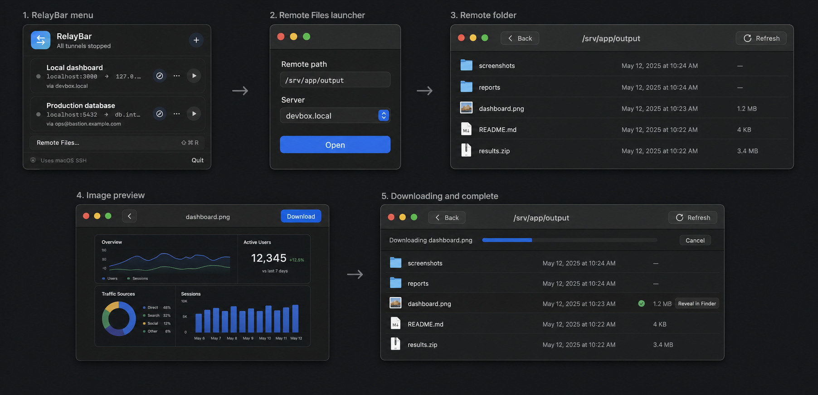The height and width of the screenshot is (395, 818).
Task: Click README.md markdown file icon in Downloading window
Action: point(395,323)
